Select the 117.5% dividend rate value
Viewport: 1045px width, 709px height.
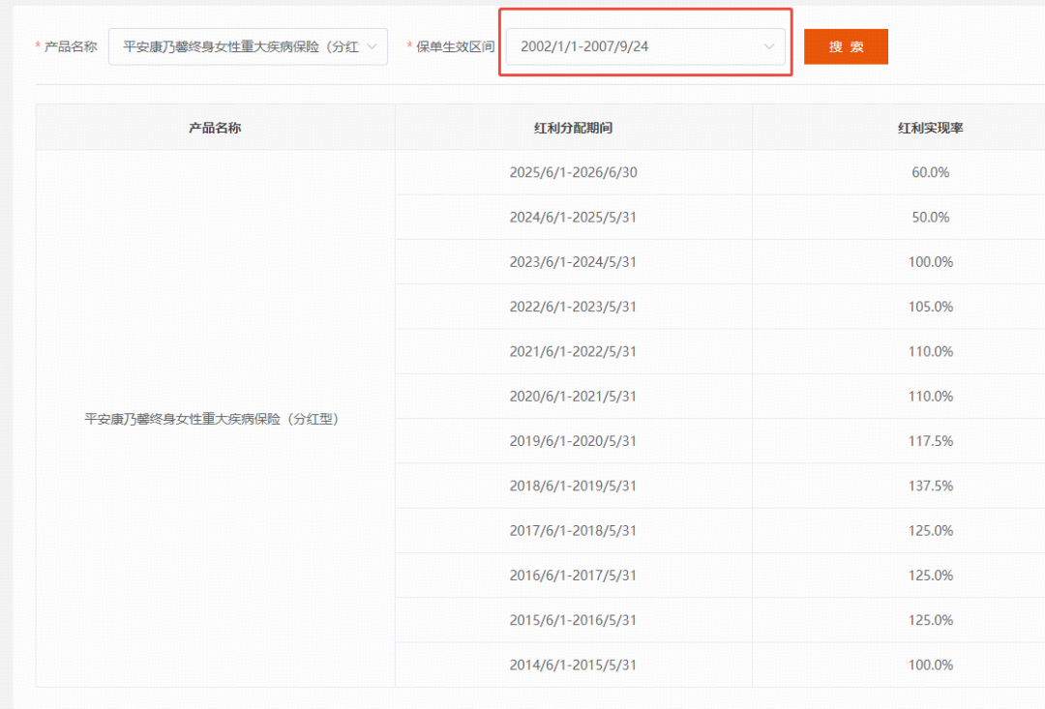(x=930, y=441)
